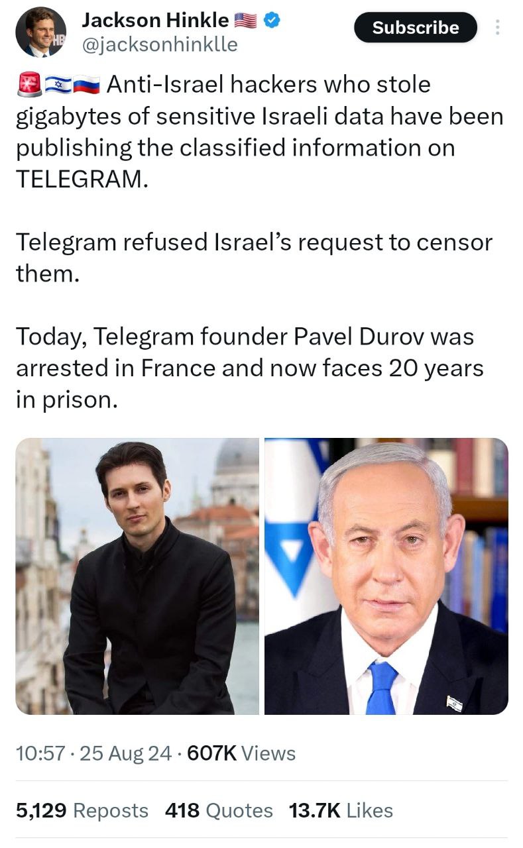Open the @jacksonhinklle handle link
Viewport: 523px width, 848px height.
coord(159,44)
